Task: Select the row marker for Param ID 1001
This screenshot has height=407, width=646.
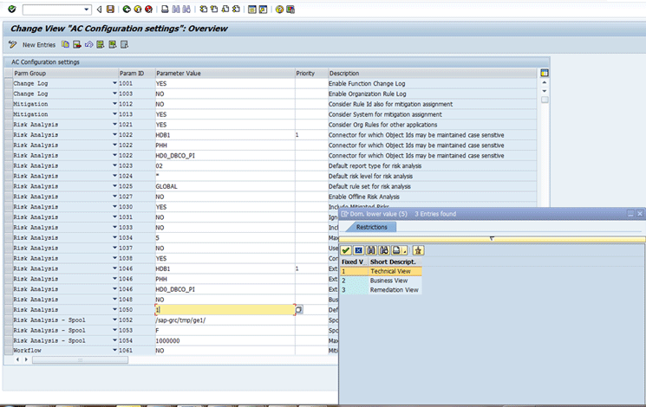Action: coord(7,83)
